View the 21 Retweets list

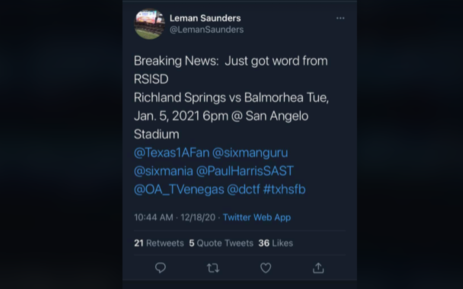158,243
